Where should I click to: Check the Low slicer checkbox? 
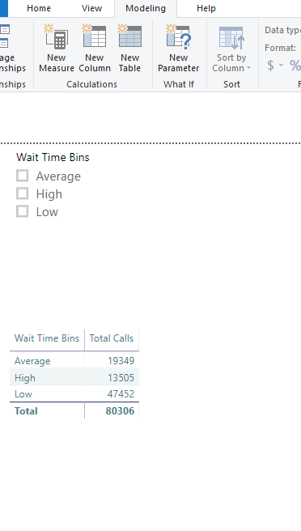[x=23, y=211]
